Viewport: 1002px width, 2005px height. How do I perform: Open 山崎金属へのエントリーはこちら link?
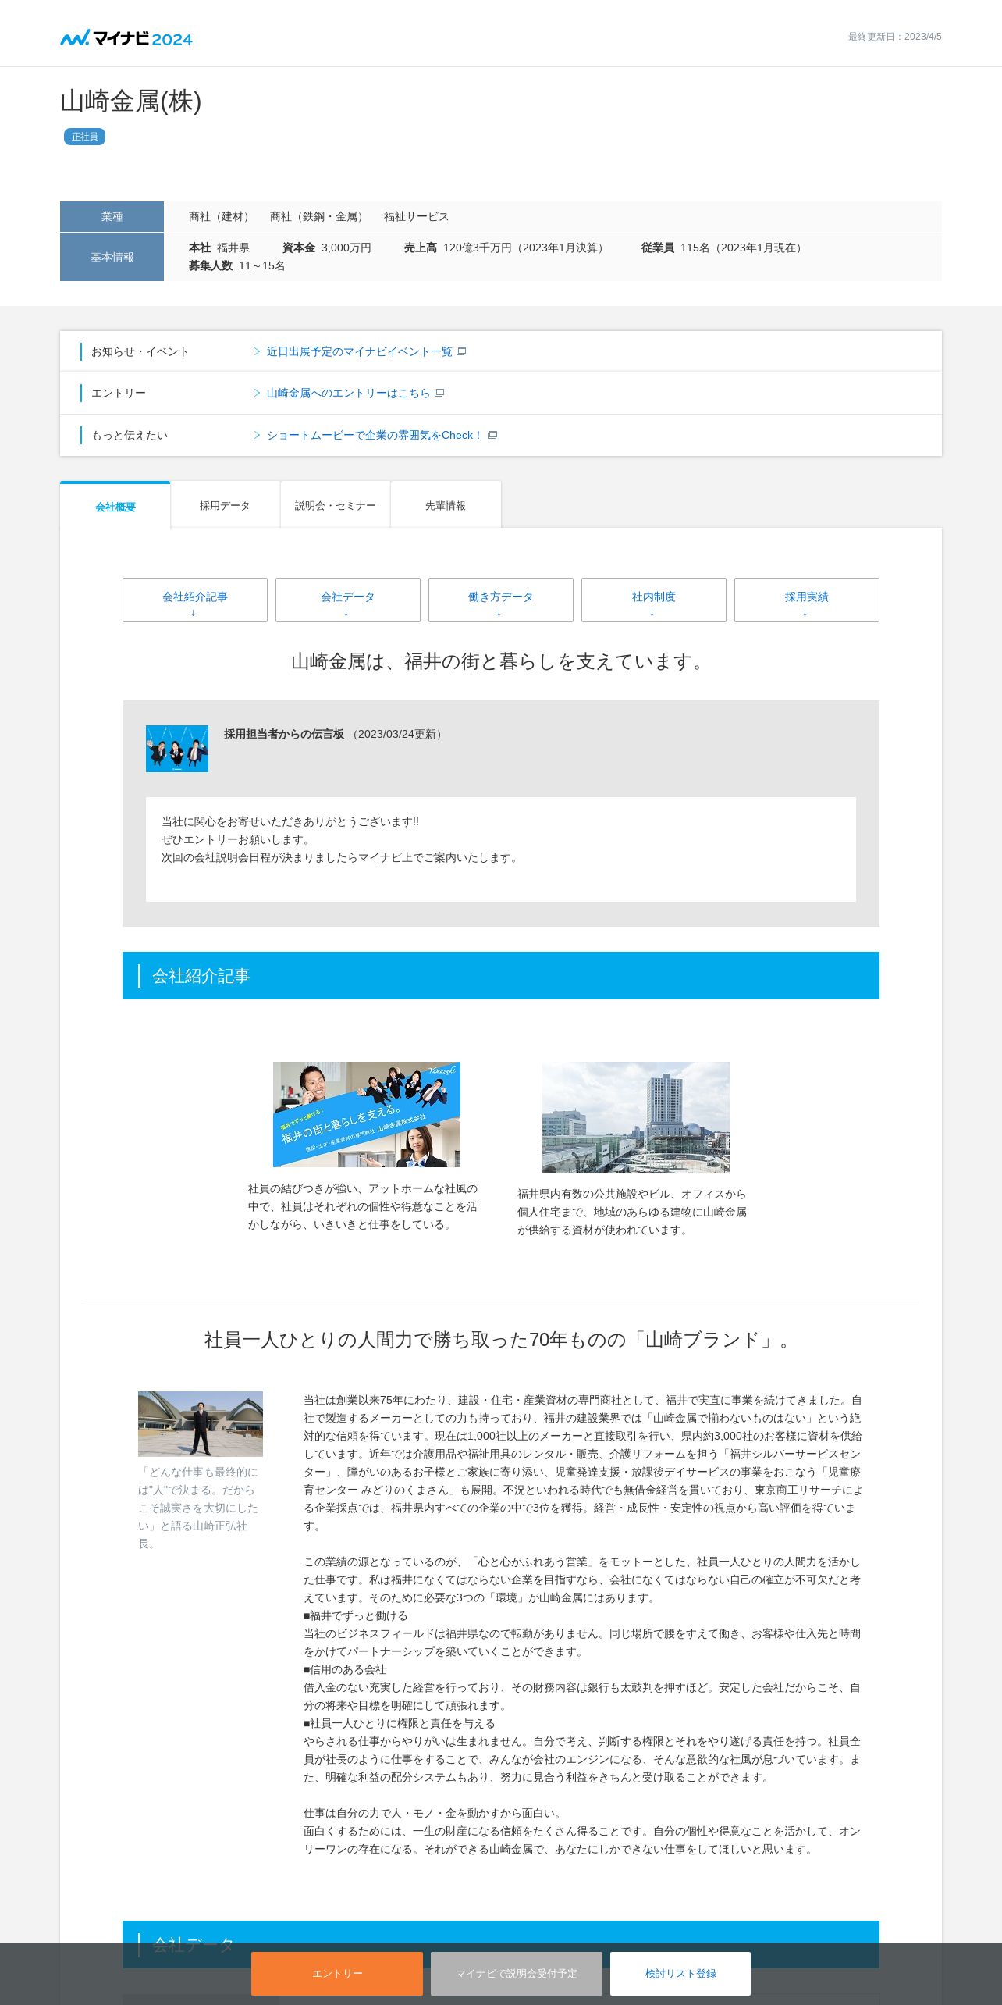click(x=348, y=393)
